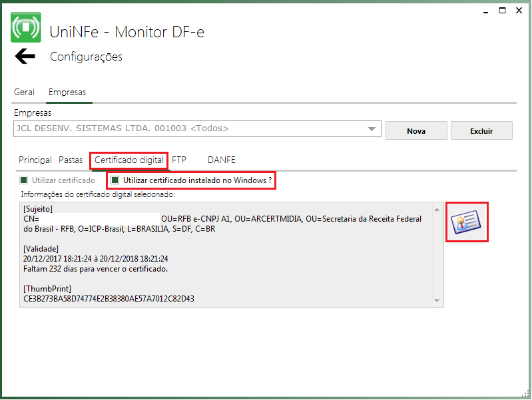Click the green UniNFe application logo
The height and width of the screenshot is (400, 532).
(26, 27)
